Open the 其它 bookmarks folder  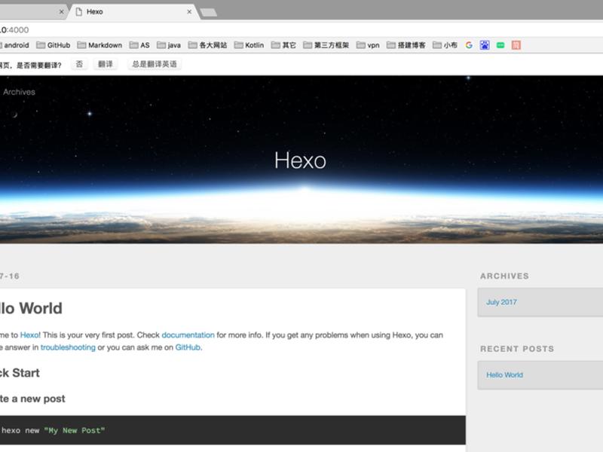283,45
